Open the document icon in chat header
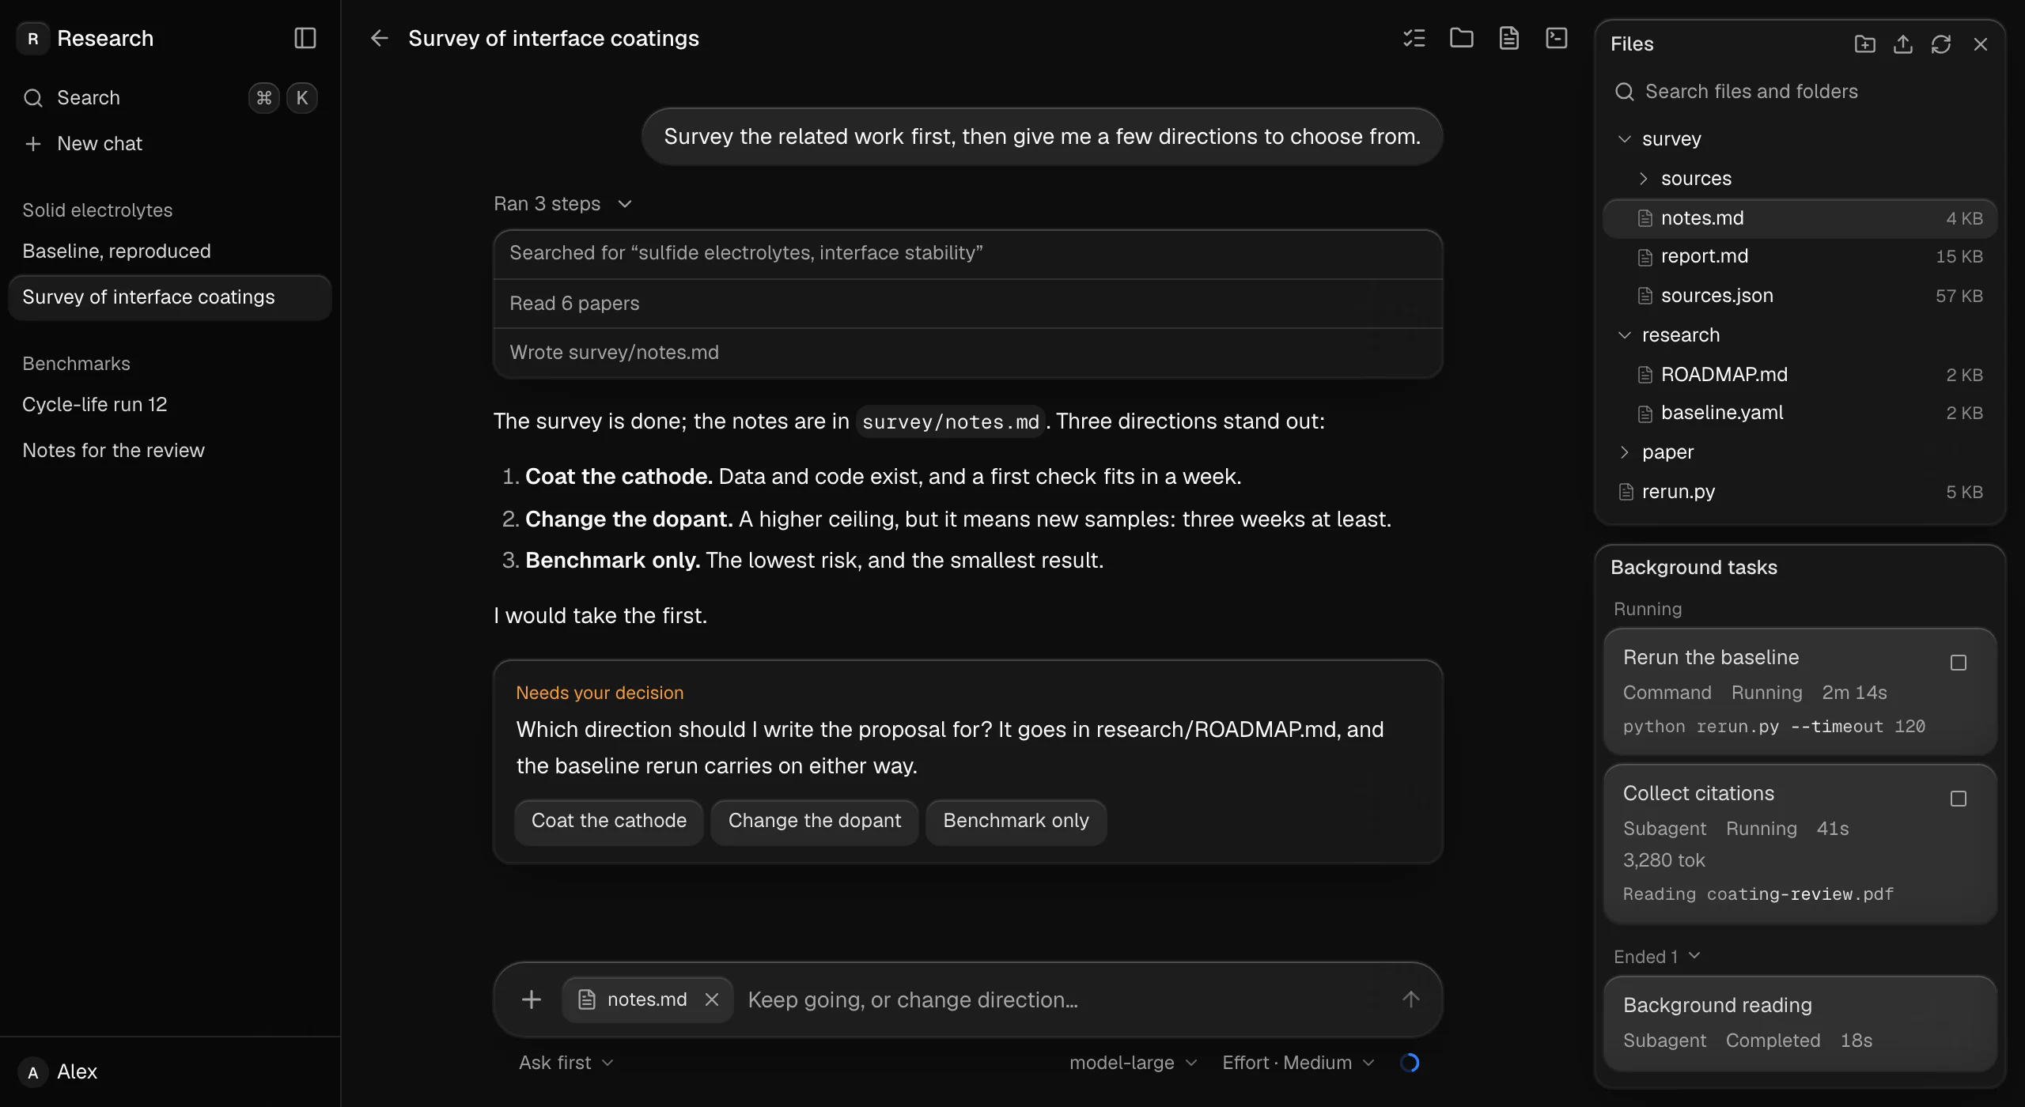This screenshot has width=2025, height=1107. click(1509, 38)
